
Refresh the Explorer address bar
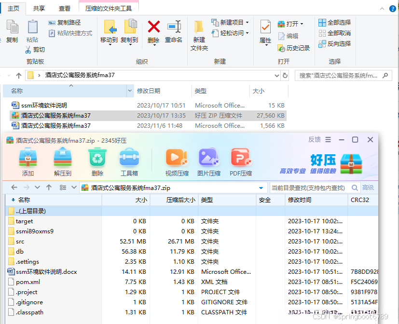[285, 76]
